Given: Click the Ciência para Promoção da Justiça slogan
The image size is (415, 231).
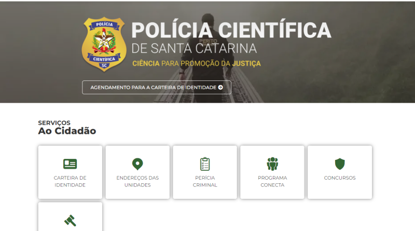Looking at the screenshot, I should (197, 64).
